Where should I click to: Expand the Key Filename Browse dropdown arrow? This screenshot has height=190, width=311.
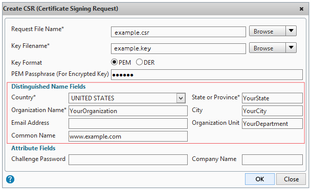point(291,47)
